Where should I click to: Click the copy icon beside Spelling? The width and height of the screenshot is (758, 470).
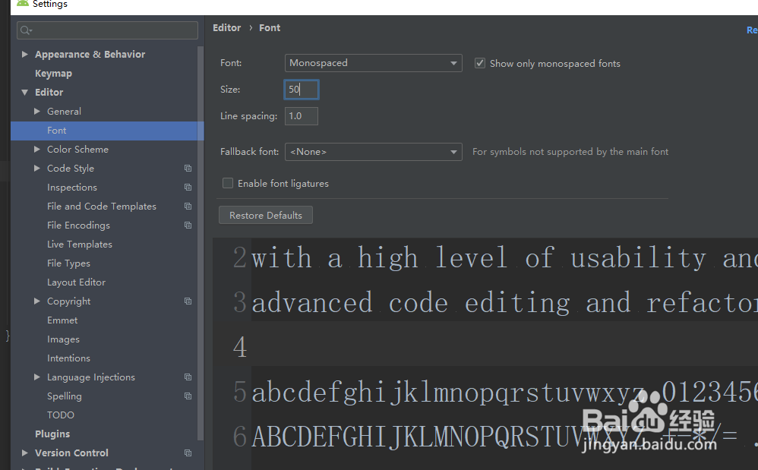coord(188,396)
